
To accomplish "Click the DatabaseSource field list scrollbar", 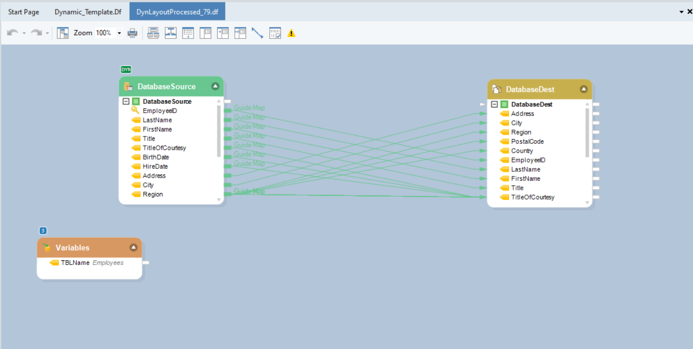I will (219, 131).
